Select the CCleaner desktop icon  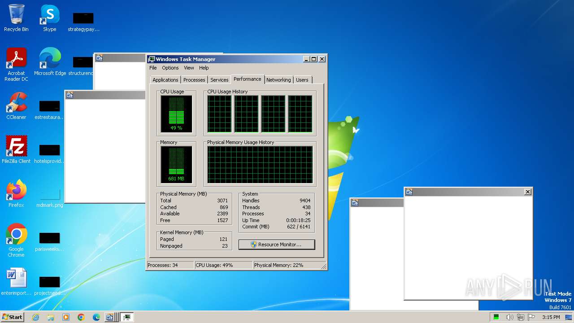click(16, 106)
